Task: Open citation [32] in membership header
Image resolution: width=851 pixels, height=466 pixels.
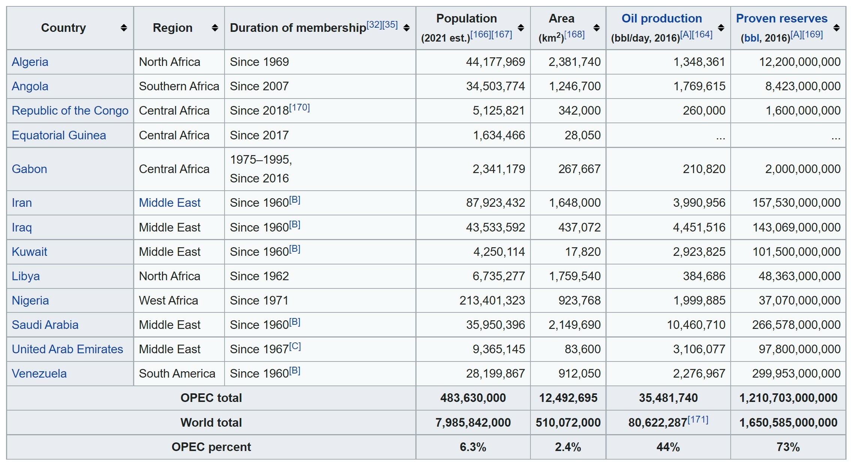Action: (374, 25)
